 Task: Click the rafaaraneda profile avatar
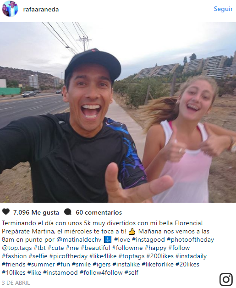pyautogui.click(x=10, y=9)
